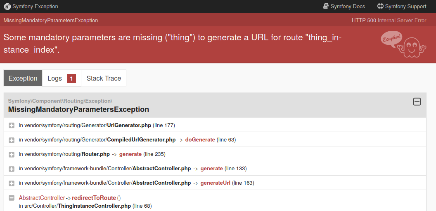Expand the Router.php generate trace
Image resolution: width=436 pixels, height=211 pixels.
pyautogui.click(x=12, y=154)
